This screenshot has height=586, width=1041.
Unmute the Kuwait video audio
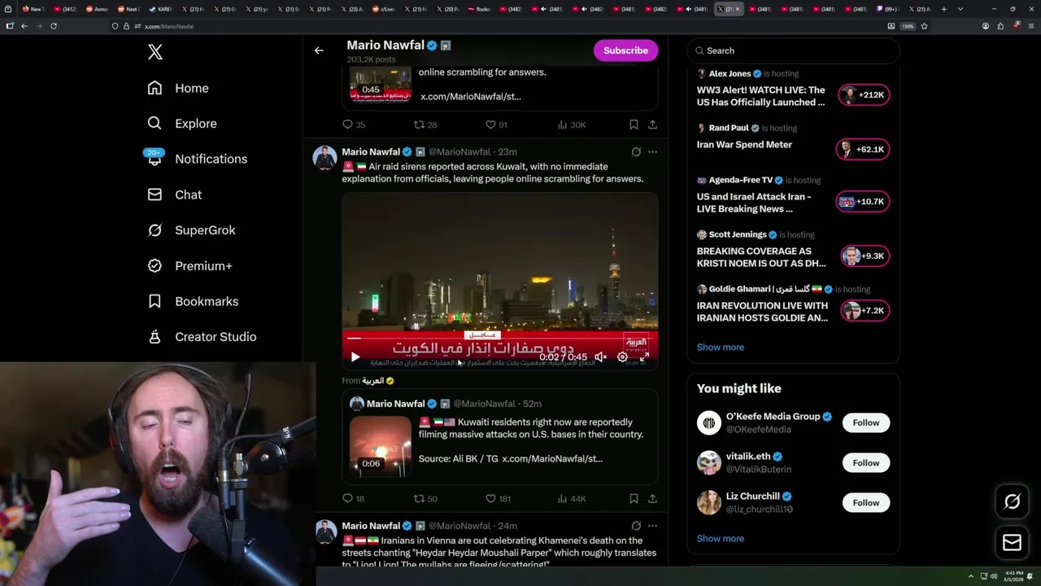point(600,356)
